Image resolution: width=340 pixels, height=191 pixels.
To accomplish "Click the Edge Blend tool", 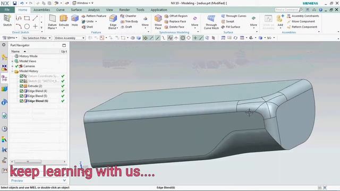I will click(x=113, y=22).
